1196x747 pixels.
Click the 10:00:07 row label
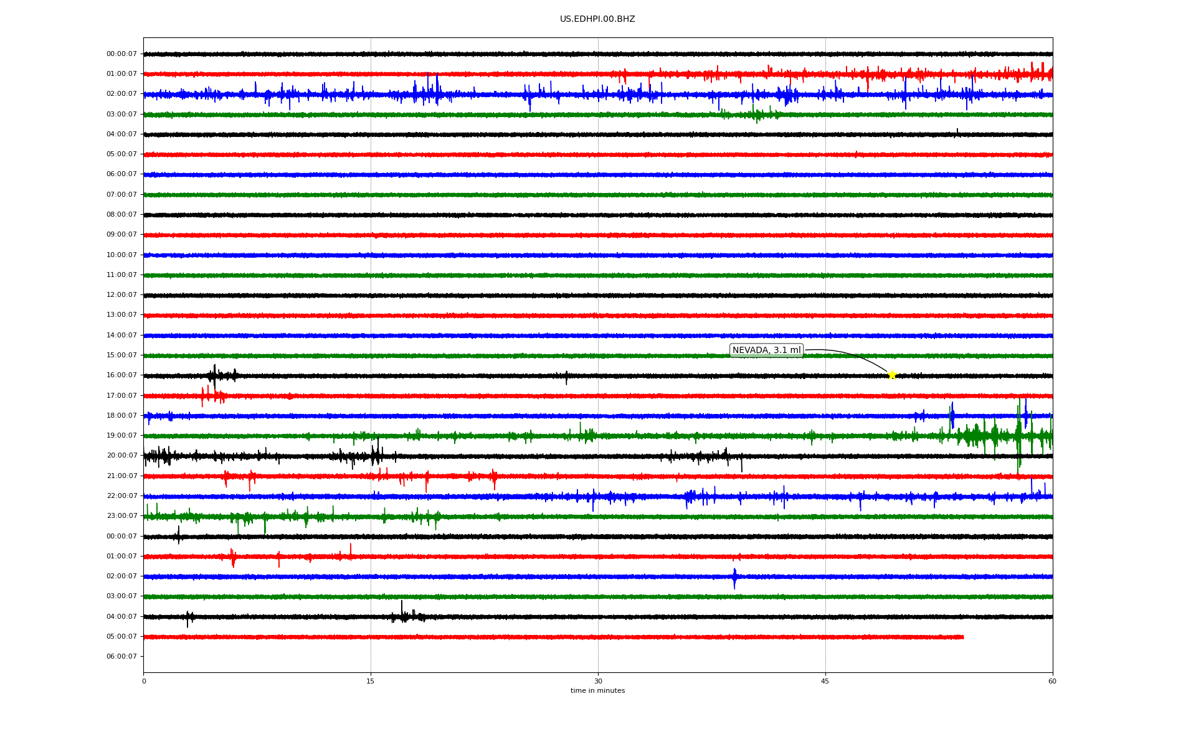pos(121,255)
